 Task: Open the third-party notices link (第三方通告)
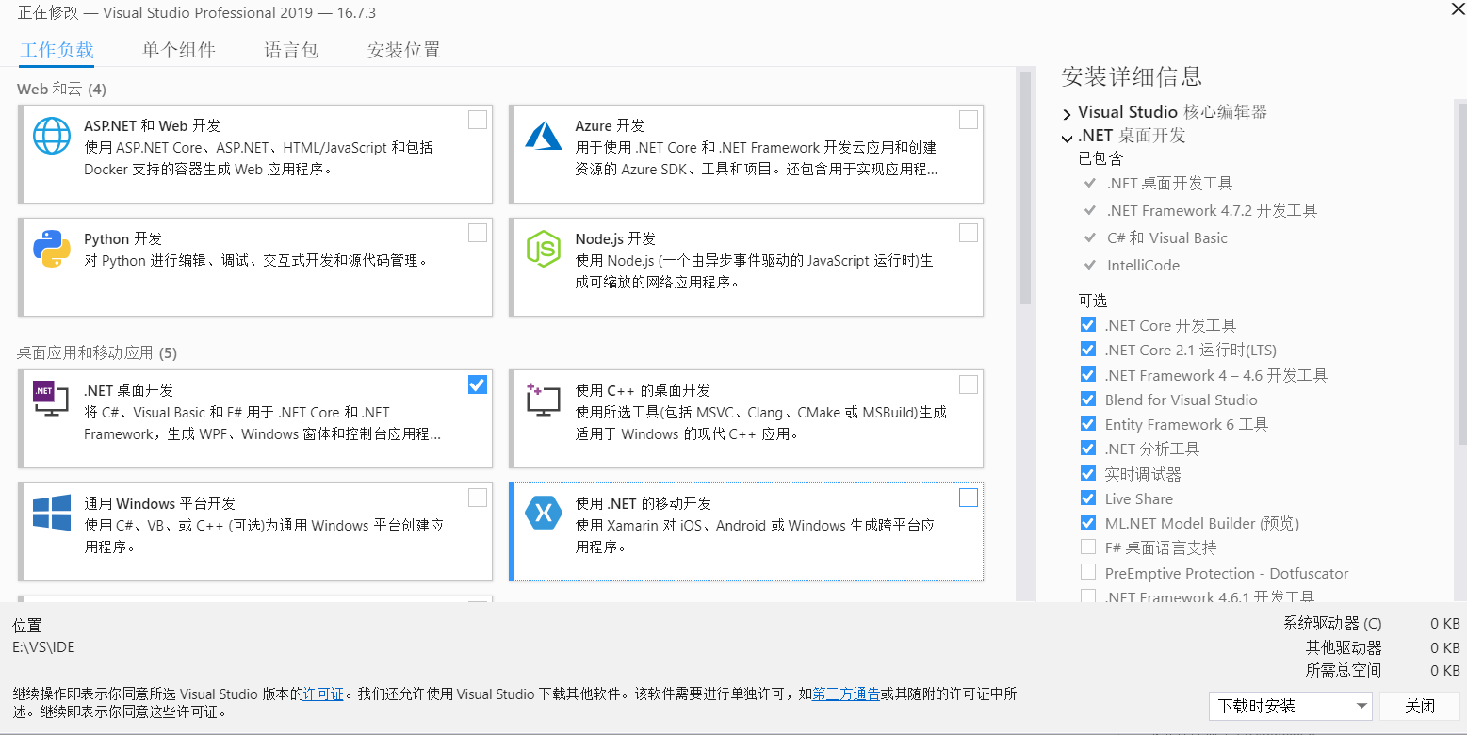(x=846, y=694)
